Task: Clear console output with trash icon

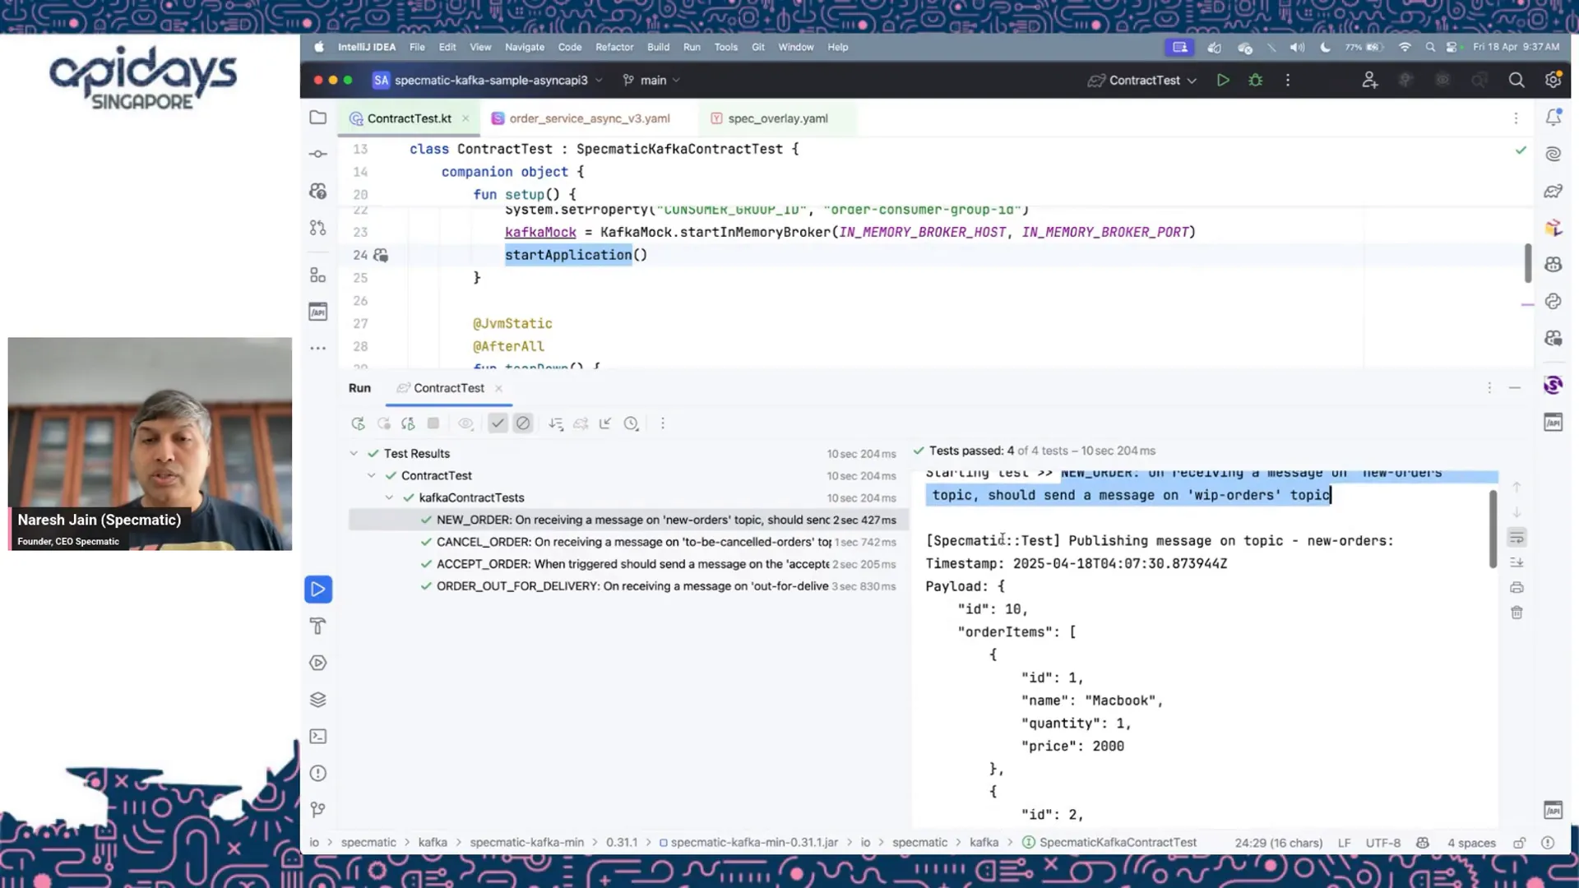Action: [x=1517, y=613]
